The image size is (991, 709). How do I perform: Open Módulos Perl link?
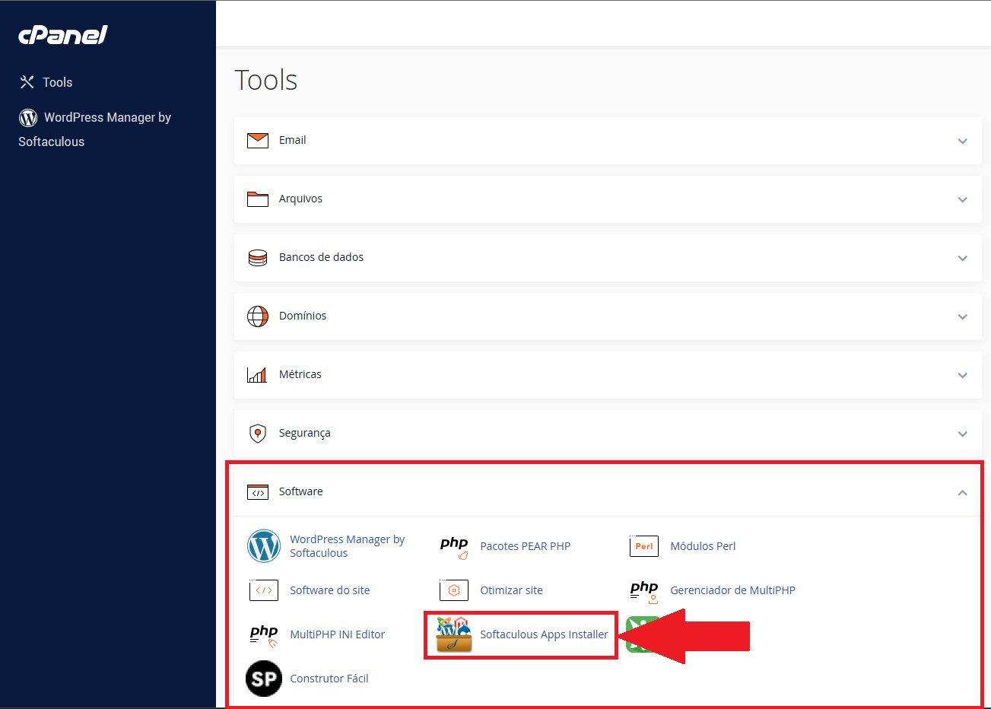[703, 546]
